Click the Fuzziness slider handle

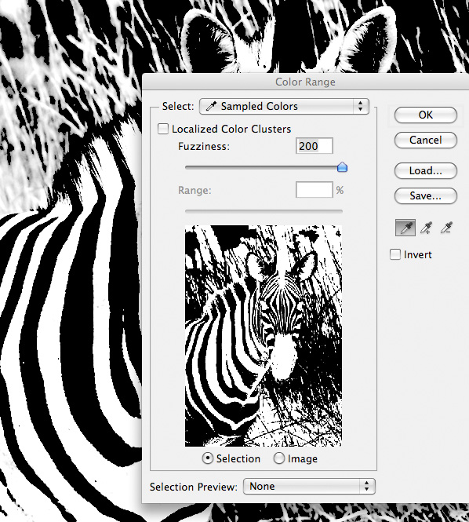(342, 167)
